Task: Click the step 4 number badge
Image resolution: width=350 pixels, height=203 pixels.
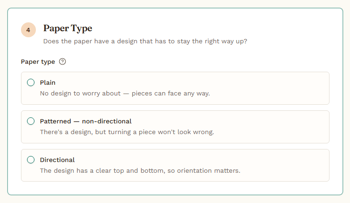Action: pos(28,30)
